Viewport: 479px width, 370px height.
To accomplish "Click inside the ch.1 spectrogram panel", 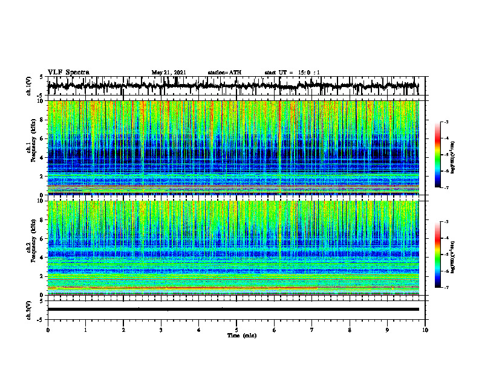I will 233,148.
